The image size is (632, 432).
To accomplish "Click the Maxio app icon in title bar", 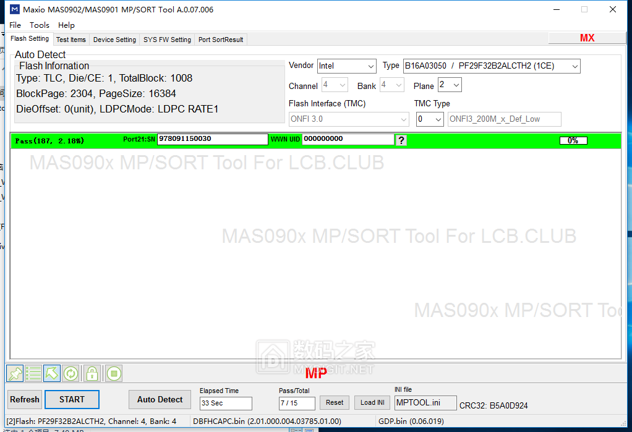I will coord(14,9).
